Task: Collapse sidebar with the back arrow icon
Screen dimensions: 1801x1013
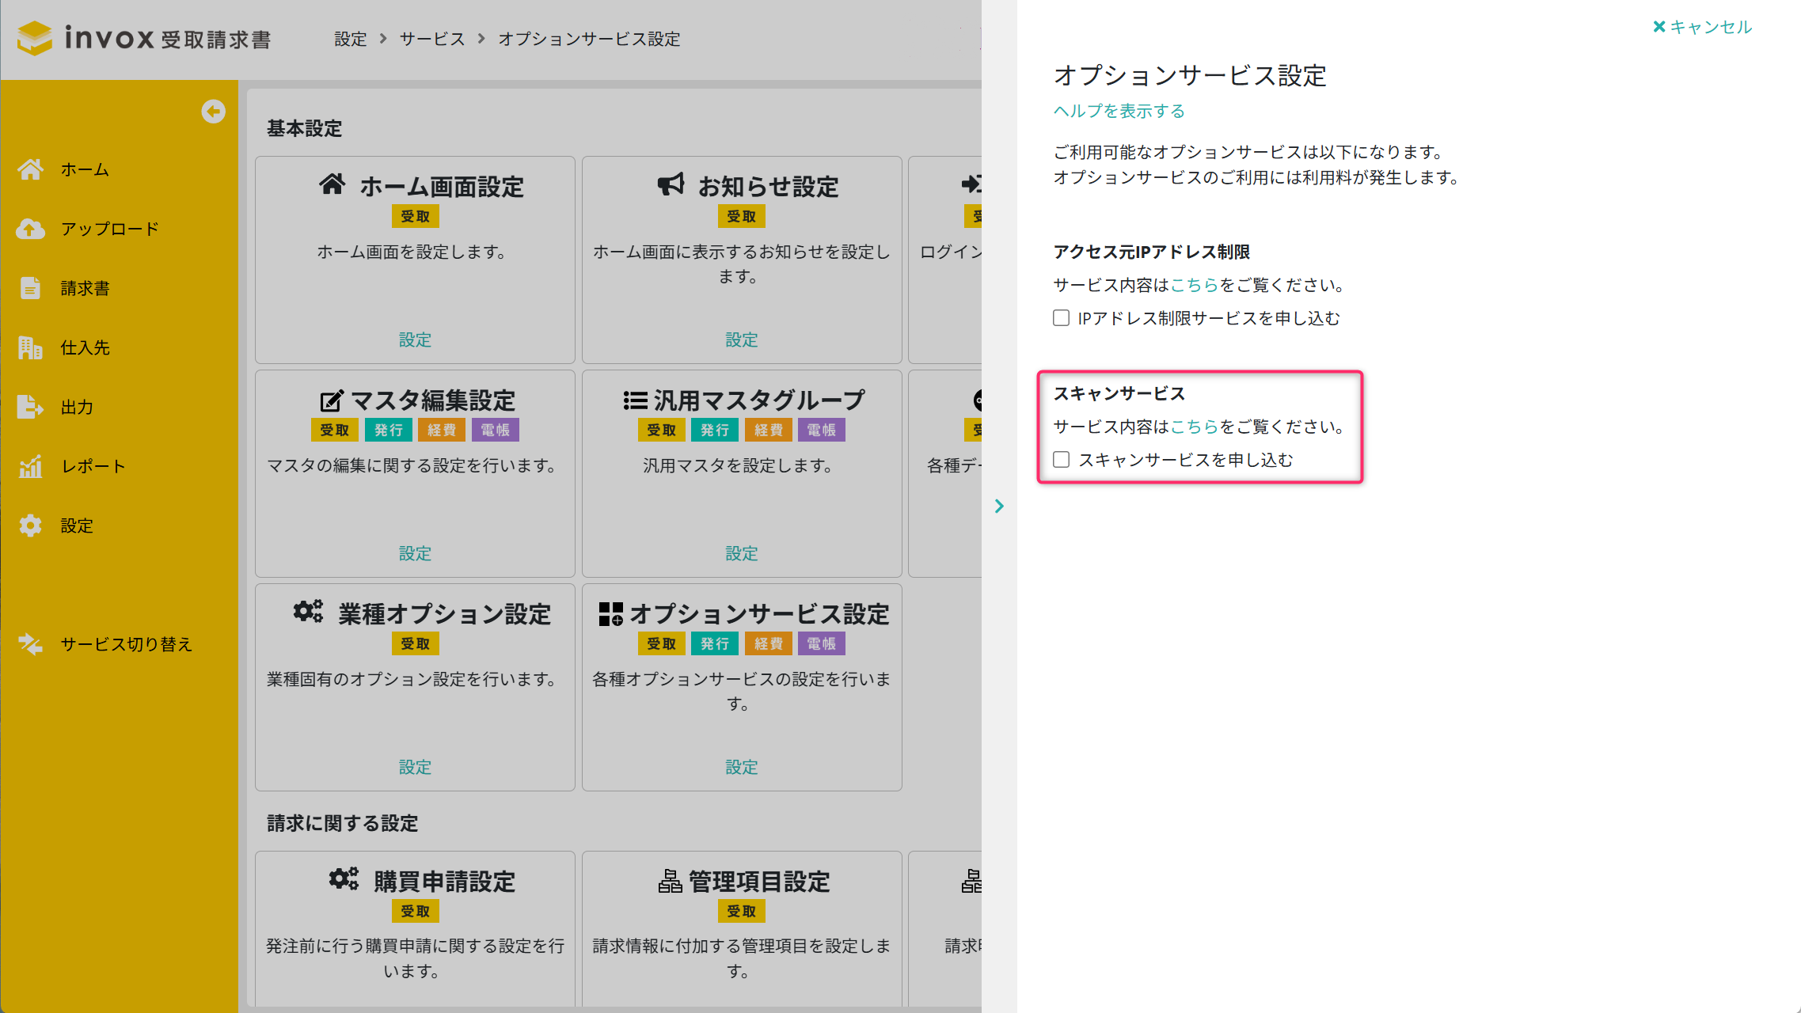Action: [x=213, y=112]
